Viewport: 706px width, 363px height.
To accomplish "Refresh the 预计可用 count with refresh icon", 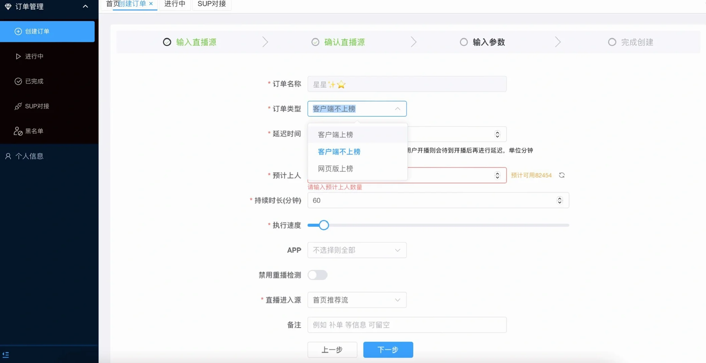I will click(x=562, y=175).
